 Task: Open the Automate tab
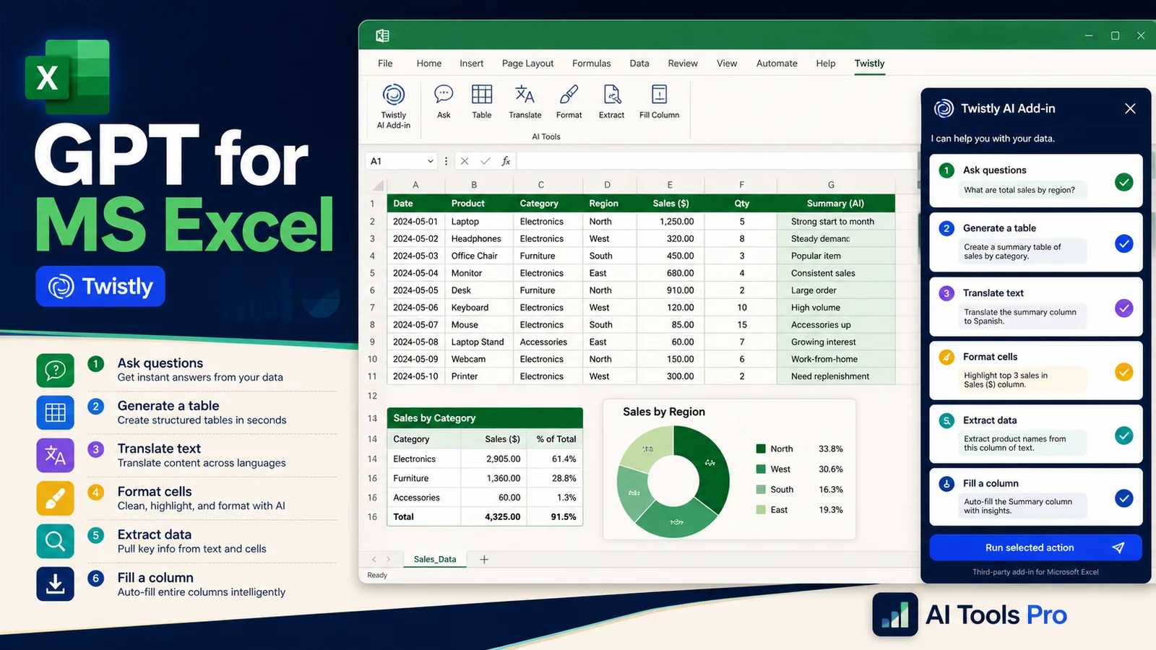[777, 64]
